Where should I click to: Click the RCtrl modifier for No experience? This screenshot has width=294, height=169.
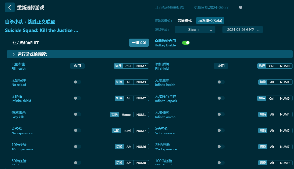(127, 131)
